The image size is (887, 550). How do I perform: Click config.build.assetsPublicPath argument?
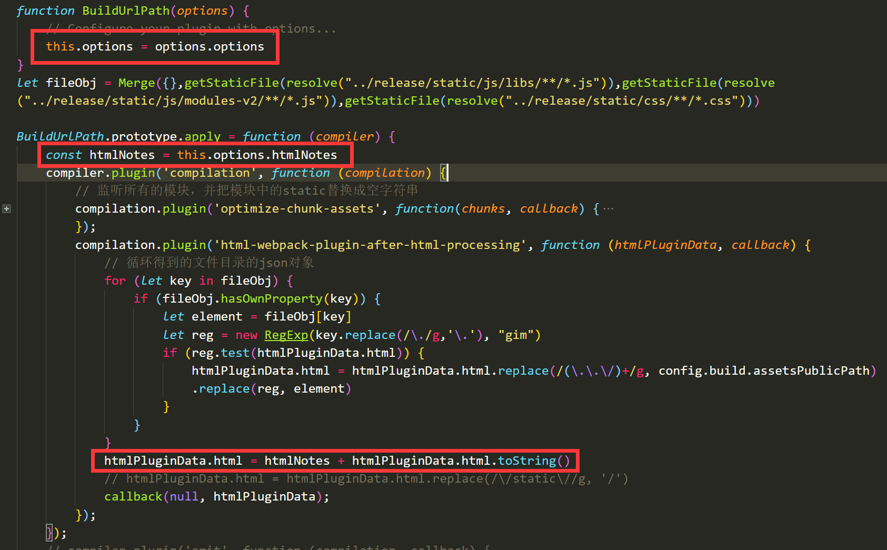pos(764,371)
